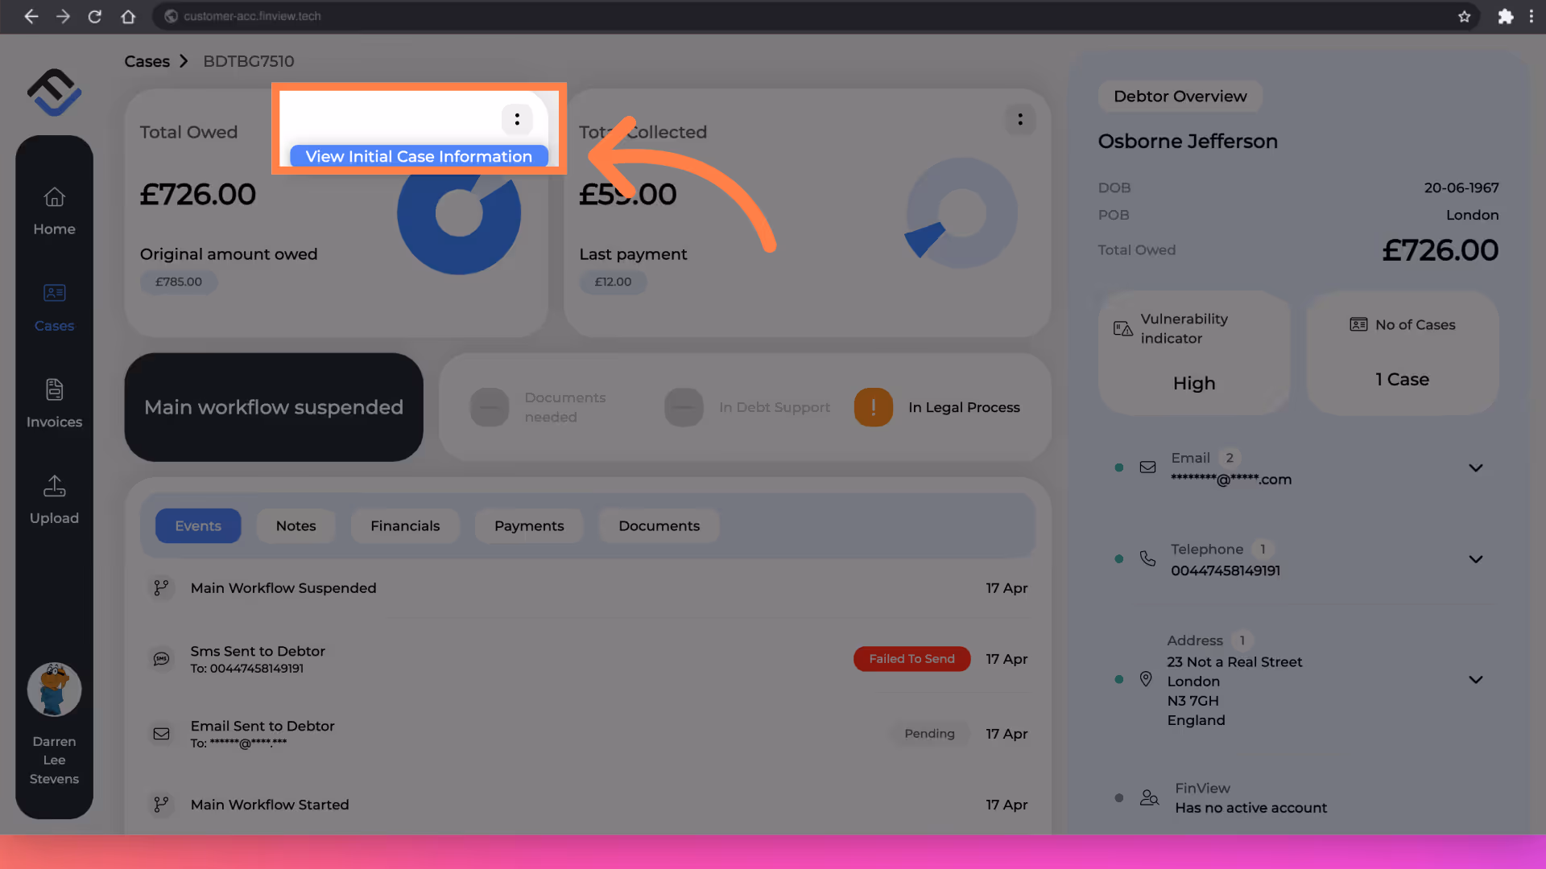This screenshot has width=1546, height=869.
Task: Expand the Email contact details
Action: pos(1475,468)
